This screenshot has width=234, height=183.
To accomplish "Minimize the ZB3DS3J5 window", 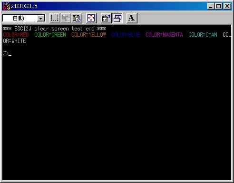I will click(211, 6).
